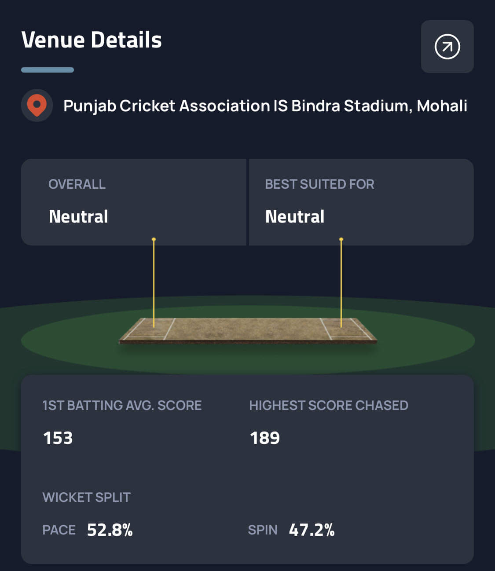Open the OVERALL label card
The width and height of the screenshot is (495, 571).
(77, 184)
